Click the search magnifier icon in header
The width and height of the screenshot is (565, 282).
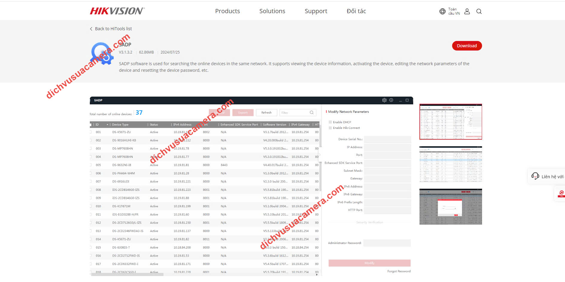tap(479, 11)
